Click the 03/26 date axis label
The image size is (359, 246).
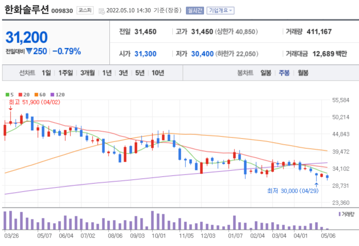click(12, 236)
